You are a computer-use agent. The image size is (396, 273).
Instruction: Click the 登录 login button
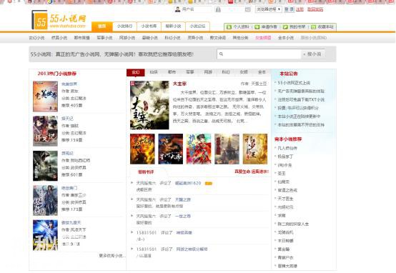coord(289,9)
